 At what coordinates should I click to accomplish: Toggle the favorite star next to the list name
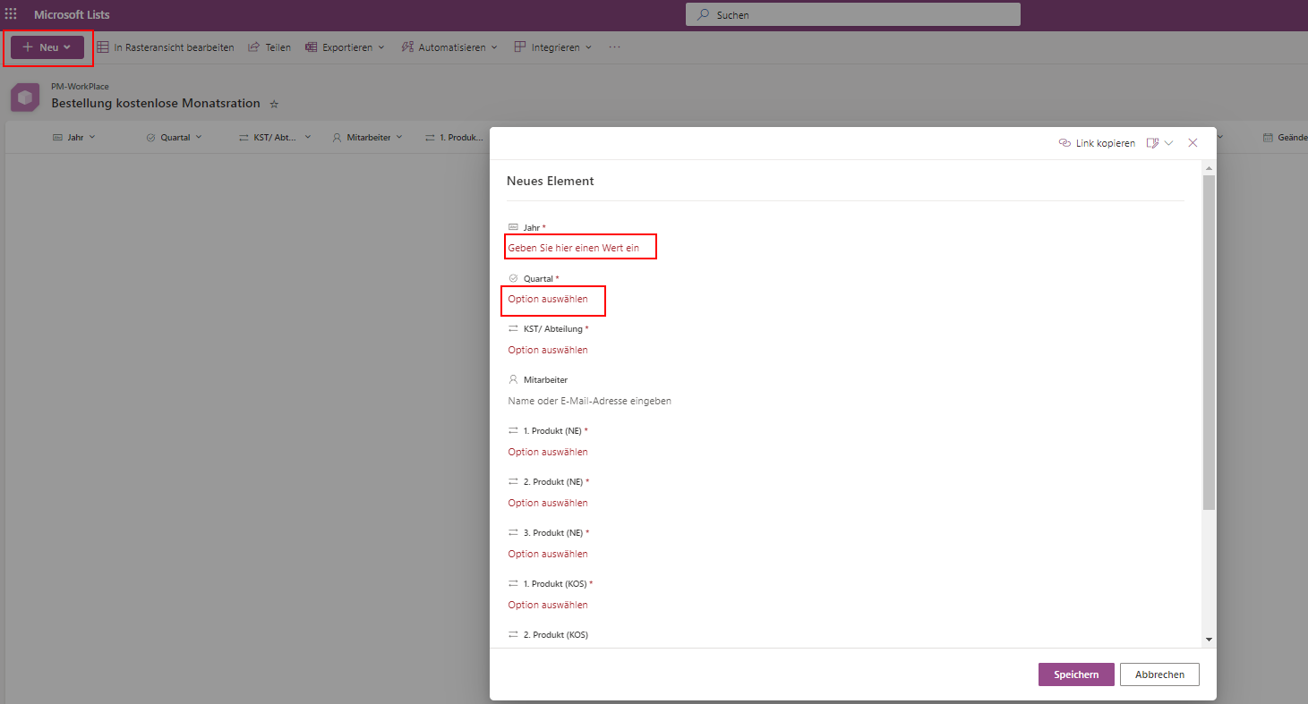[x=274, y=103]
